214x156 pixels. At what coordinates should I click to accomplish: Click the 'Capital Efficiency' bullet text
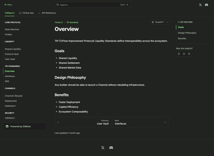69,107
